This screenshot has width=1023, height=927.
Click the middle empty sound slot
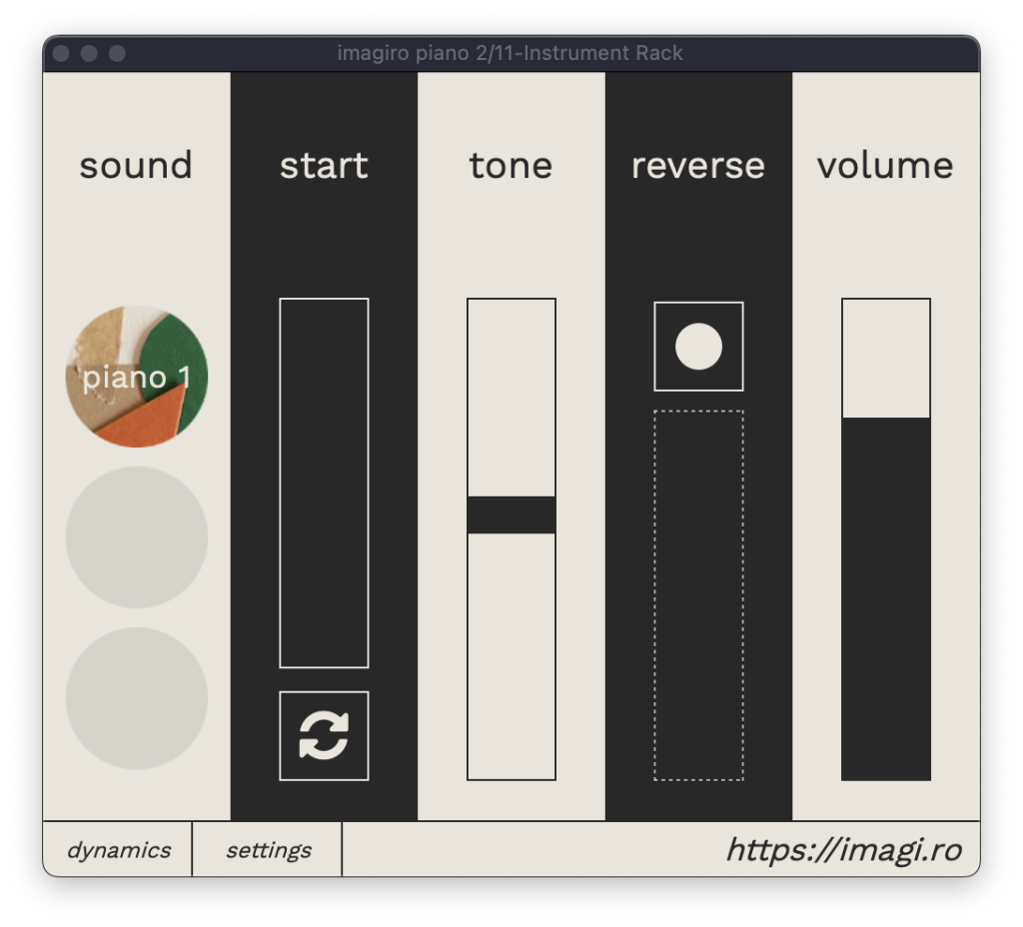pyautogui.click(x=137, y=537)
